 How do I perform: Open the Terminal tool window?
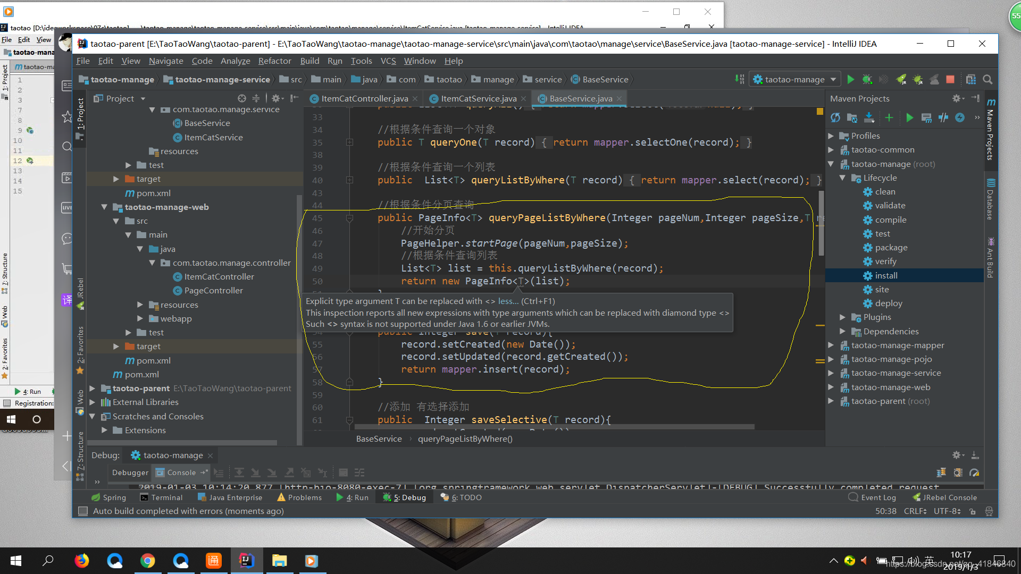pyautogui.click(x=161, y=497)
